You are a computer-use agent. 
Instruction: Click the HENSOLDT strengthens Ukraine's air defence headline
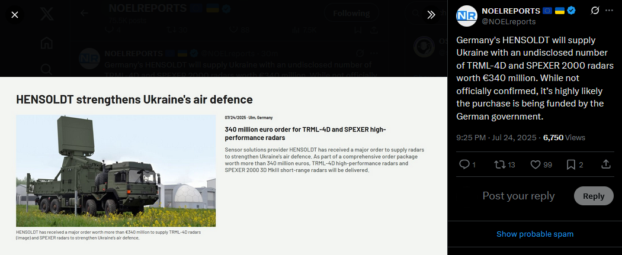point(134,99)
